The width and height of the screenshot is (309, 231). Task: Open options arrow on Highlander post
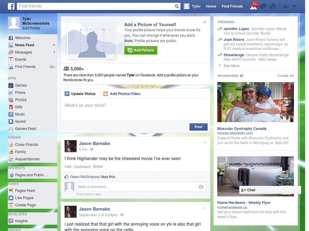click(x=205, y=142)
